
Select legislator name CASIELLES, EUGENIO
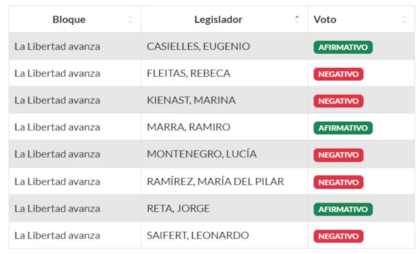[198, 47]
